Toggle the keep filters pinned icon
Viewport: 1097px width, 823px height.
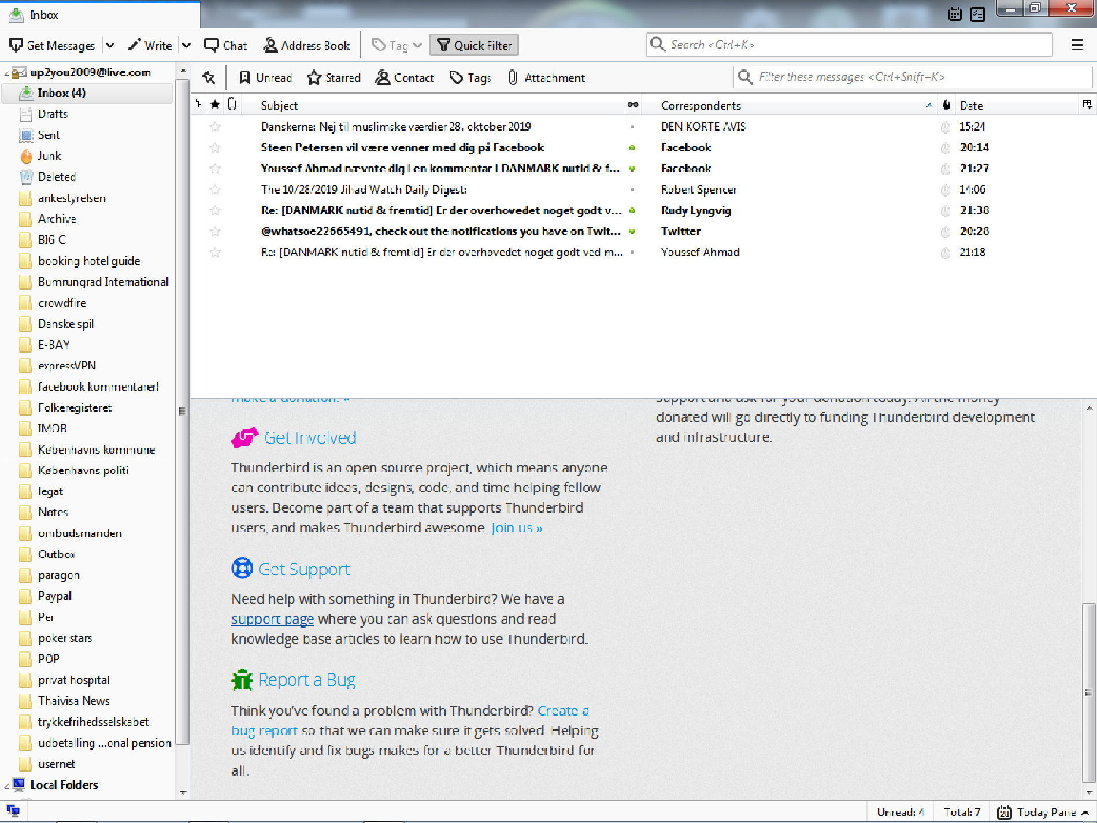pos(209,77)
